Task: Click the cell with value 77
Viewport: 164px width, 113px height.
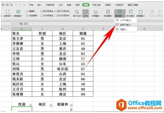Action: coord(83,59)
